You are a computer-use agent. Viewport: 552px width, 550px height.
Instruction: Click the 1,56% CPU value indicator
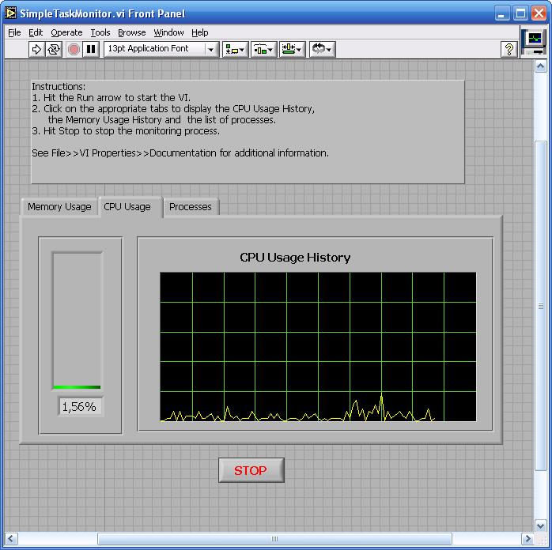click(x=81, y=407)
